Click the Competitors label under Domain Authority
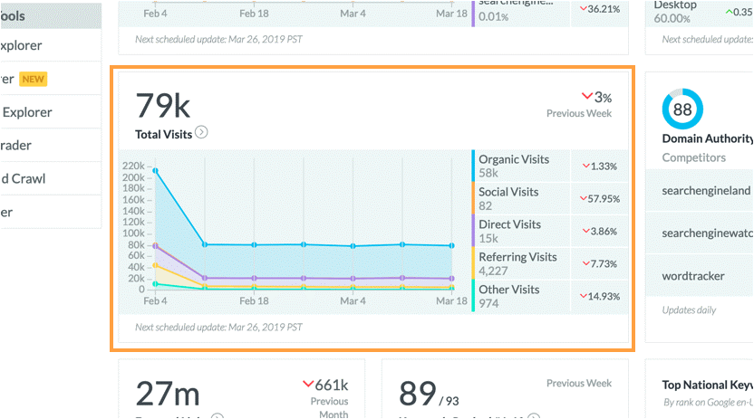This screenshot has width=754, height=419. (693, 157)
